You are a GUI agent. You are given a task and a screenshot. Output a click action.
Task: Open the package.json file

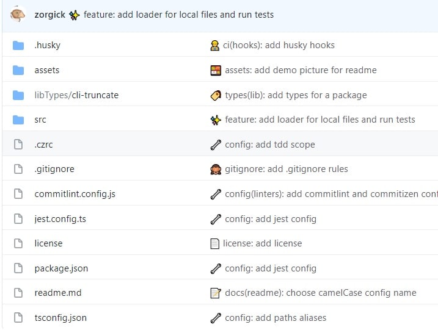61,268
